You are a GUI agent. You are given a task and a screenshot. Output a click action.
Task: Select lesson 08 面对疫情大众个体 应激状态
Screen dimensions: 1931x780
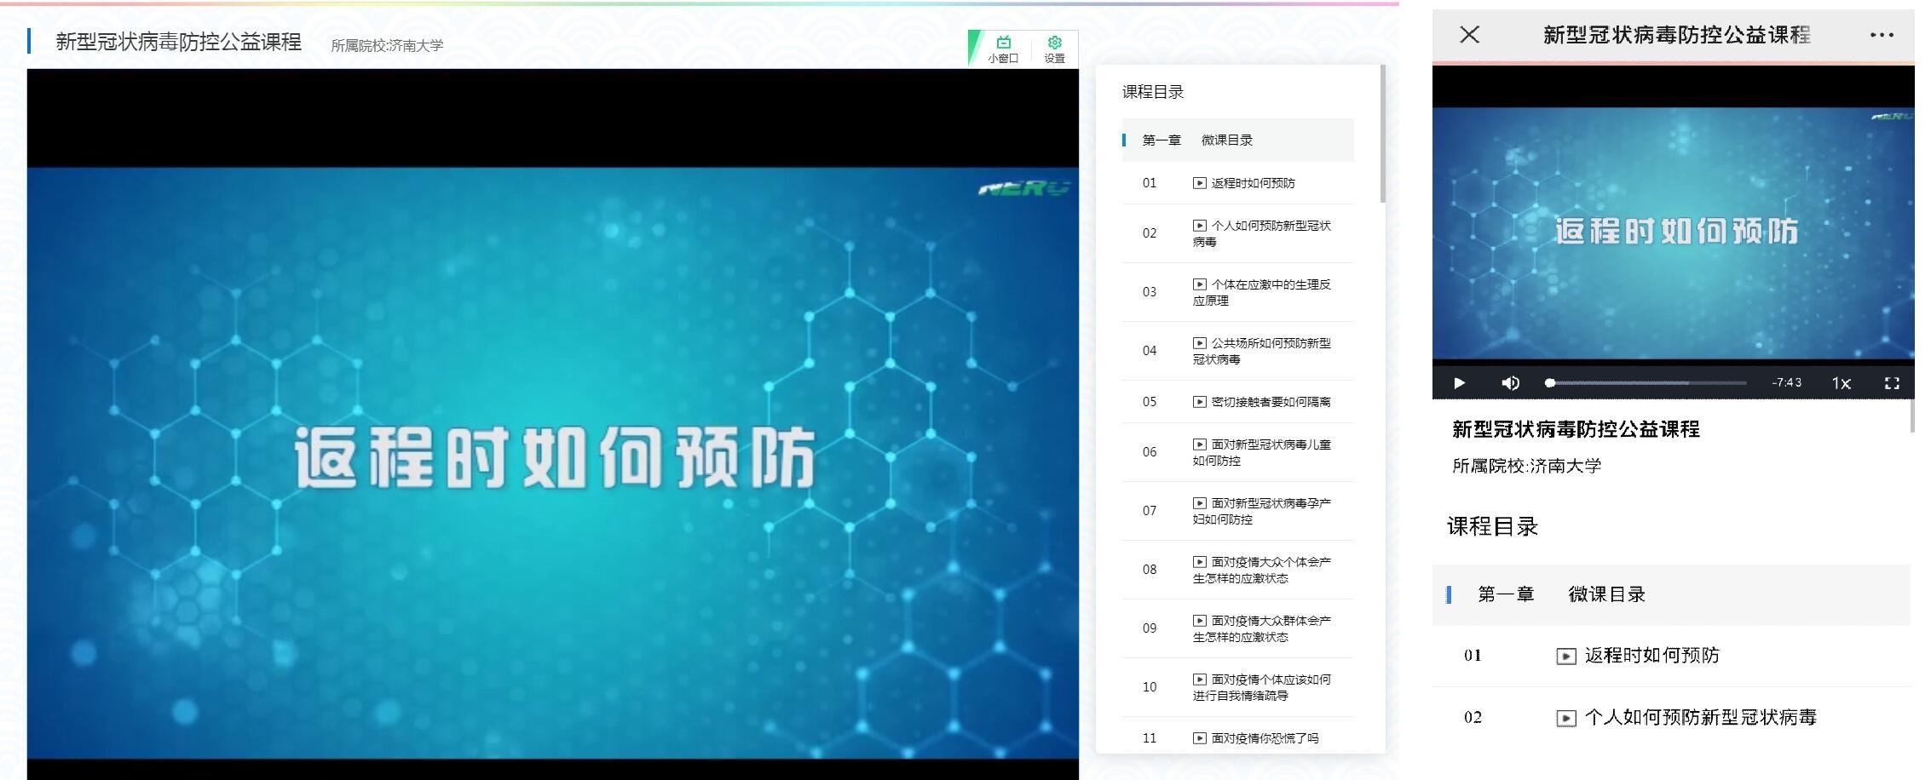click(x=1237, y=570)
